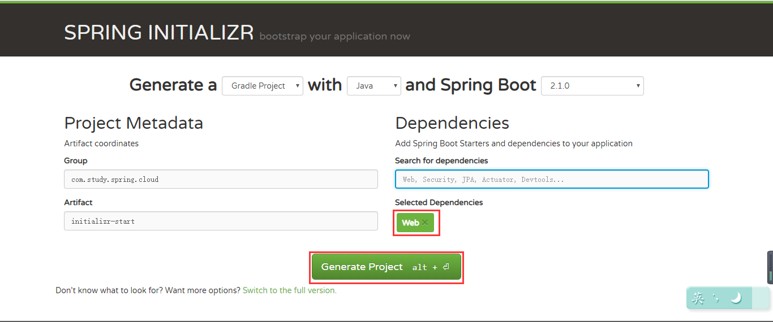Click the Generate Project button
773x322 pixels.
(x=386, y=267)
